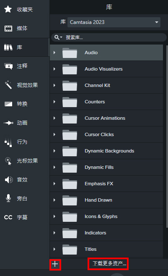Select the Transitions icon
Viewport: 168px width, 276px height.
click(x=8, y=104)
